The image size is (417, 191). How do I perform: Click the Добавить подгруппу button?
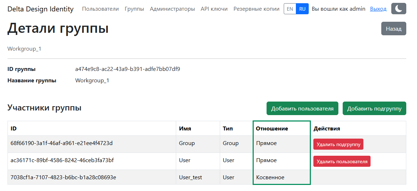374,108
